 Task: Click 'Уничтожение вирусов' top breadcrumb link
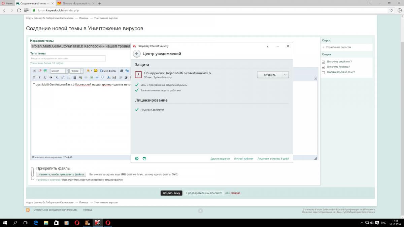106,18
